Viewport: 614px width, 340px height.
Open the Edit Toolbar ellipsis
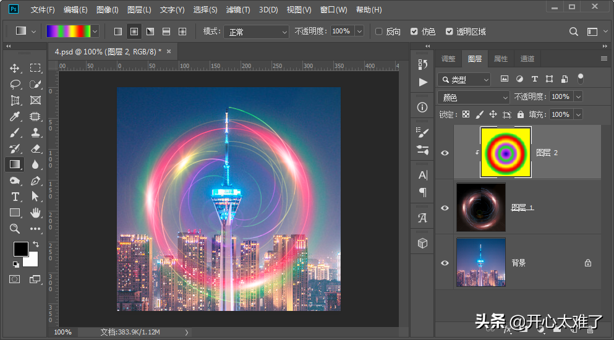[35, 229]
